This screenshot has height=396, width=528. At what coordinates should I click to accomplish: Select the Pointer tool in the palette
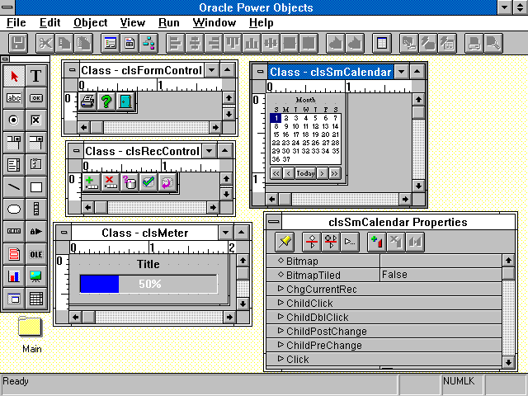pyautogui.click(x=14, y=76)
